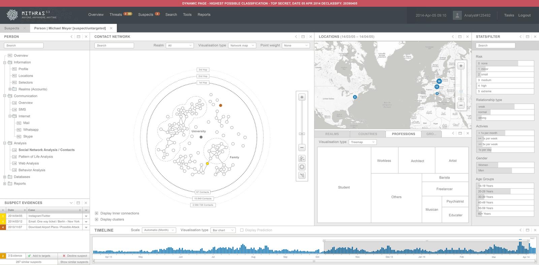Screen dimensions: 539x265
Task: Expand the Databases tree folder
Action: 5,177
